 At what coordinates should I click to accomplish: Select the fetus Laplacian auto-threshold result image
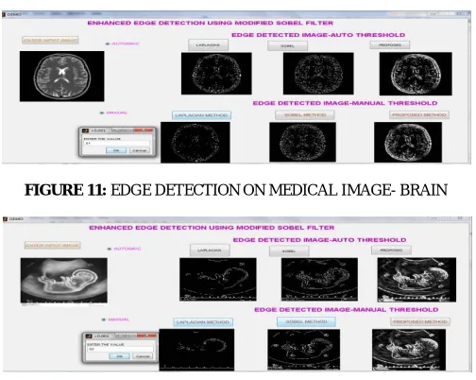coord(218,280)
